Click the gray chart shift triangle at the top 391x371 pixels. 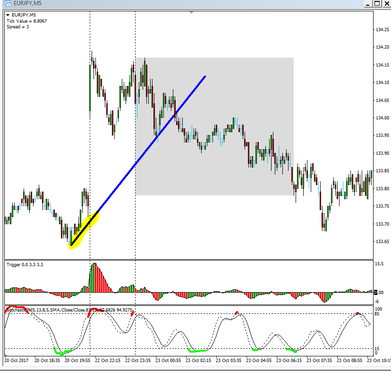pyautogui.click(x=191, y=12)
